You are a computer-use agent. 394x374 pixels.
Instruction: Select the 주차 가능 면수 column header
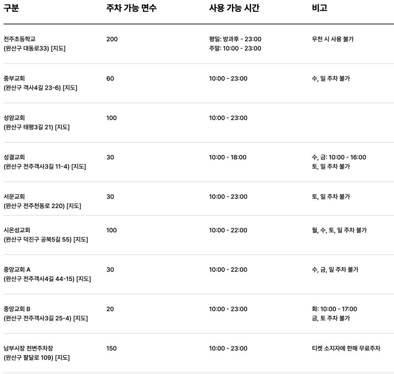131,8
